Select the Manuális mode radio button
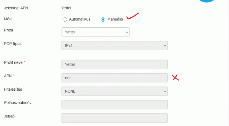 click(x=103, y=19)
